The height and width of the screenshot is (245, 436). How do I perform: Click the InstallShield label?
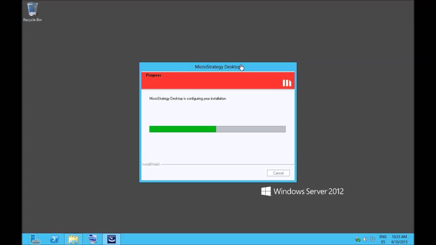pos(151,164)
